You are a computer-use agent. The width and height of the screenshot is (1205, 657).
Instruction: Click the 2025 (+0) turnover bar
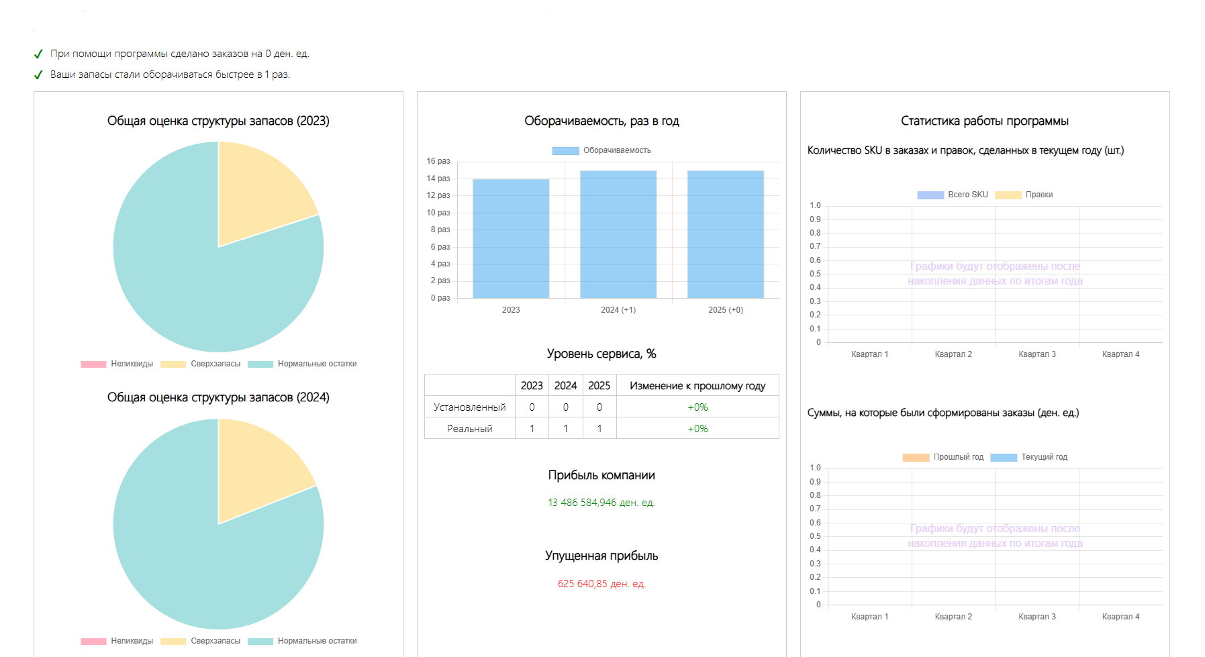click(726, 234)
